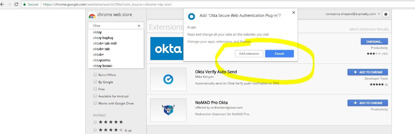
Task: Click the browser back arrow
Action: 2,4
